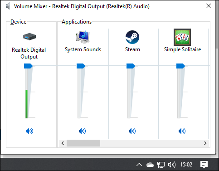Click the Realtek Digital Output label
Screen dimensions: 219x171
(29, 53)
